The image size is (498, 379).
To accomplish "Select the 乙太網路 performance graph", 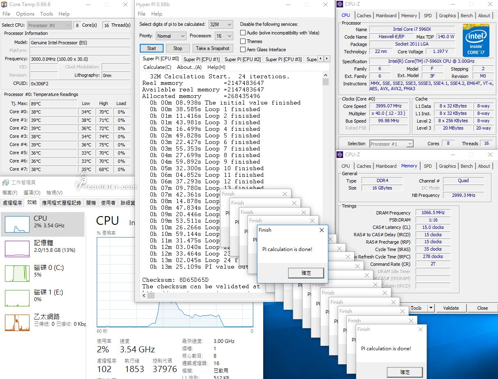I will click(x=17, y=323).
